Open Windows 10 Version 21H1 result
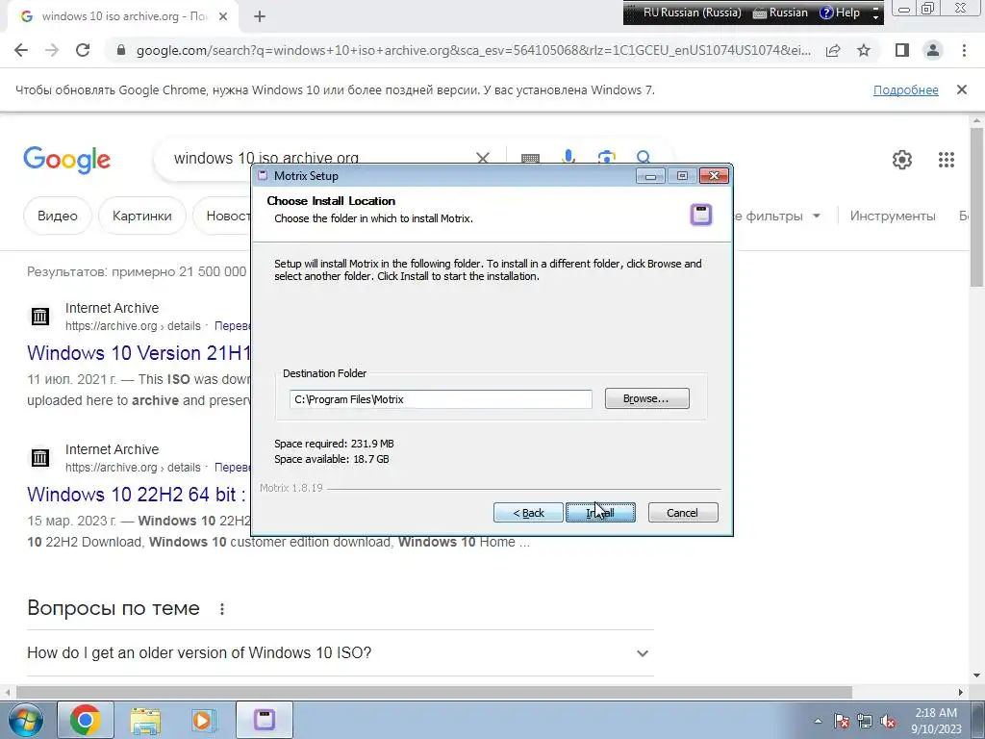 tap(139, 352)
